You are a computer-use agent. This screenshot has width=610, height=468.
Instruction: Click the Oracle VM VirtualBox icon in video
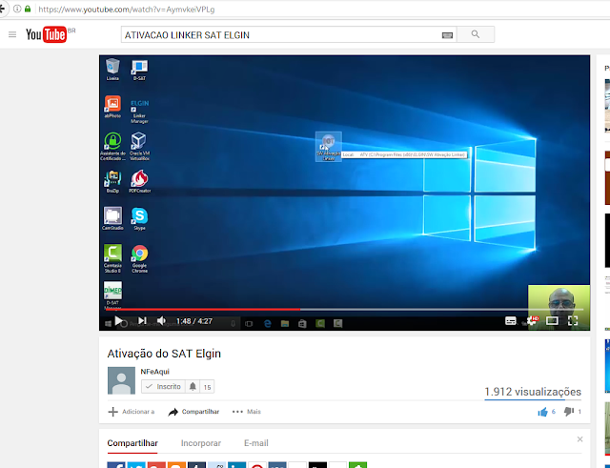(x=139, y=146)
